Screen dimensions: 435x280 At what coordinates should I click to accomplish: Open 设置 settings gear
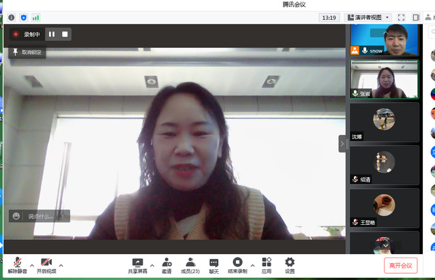[x=290, y=264]
